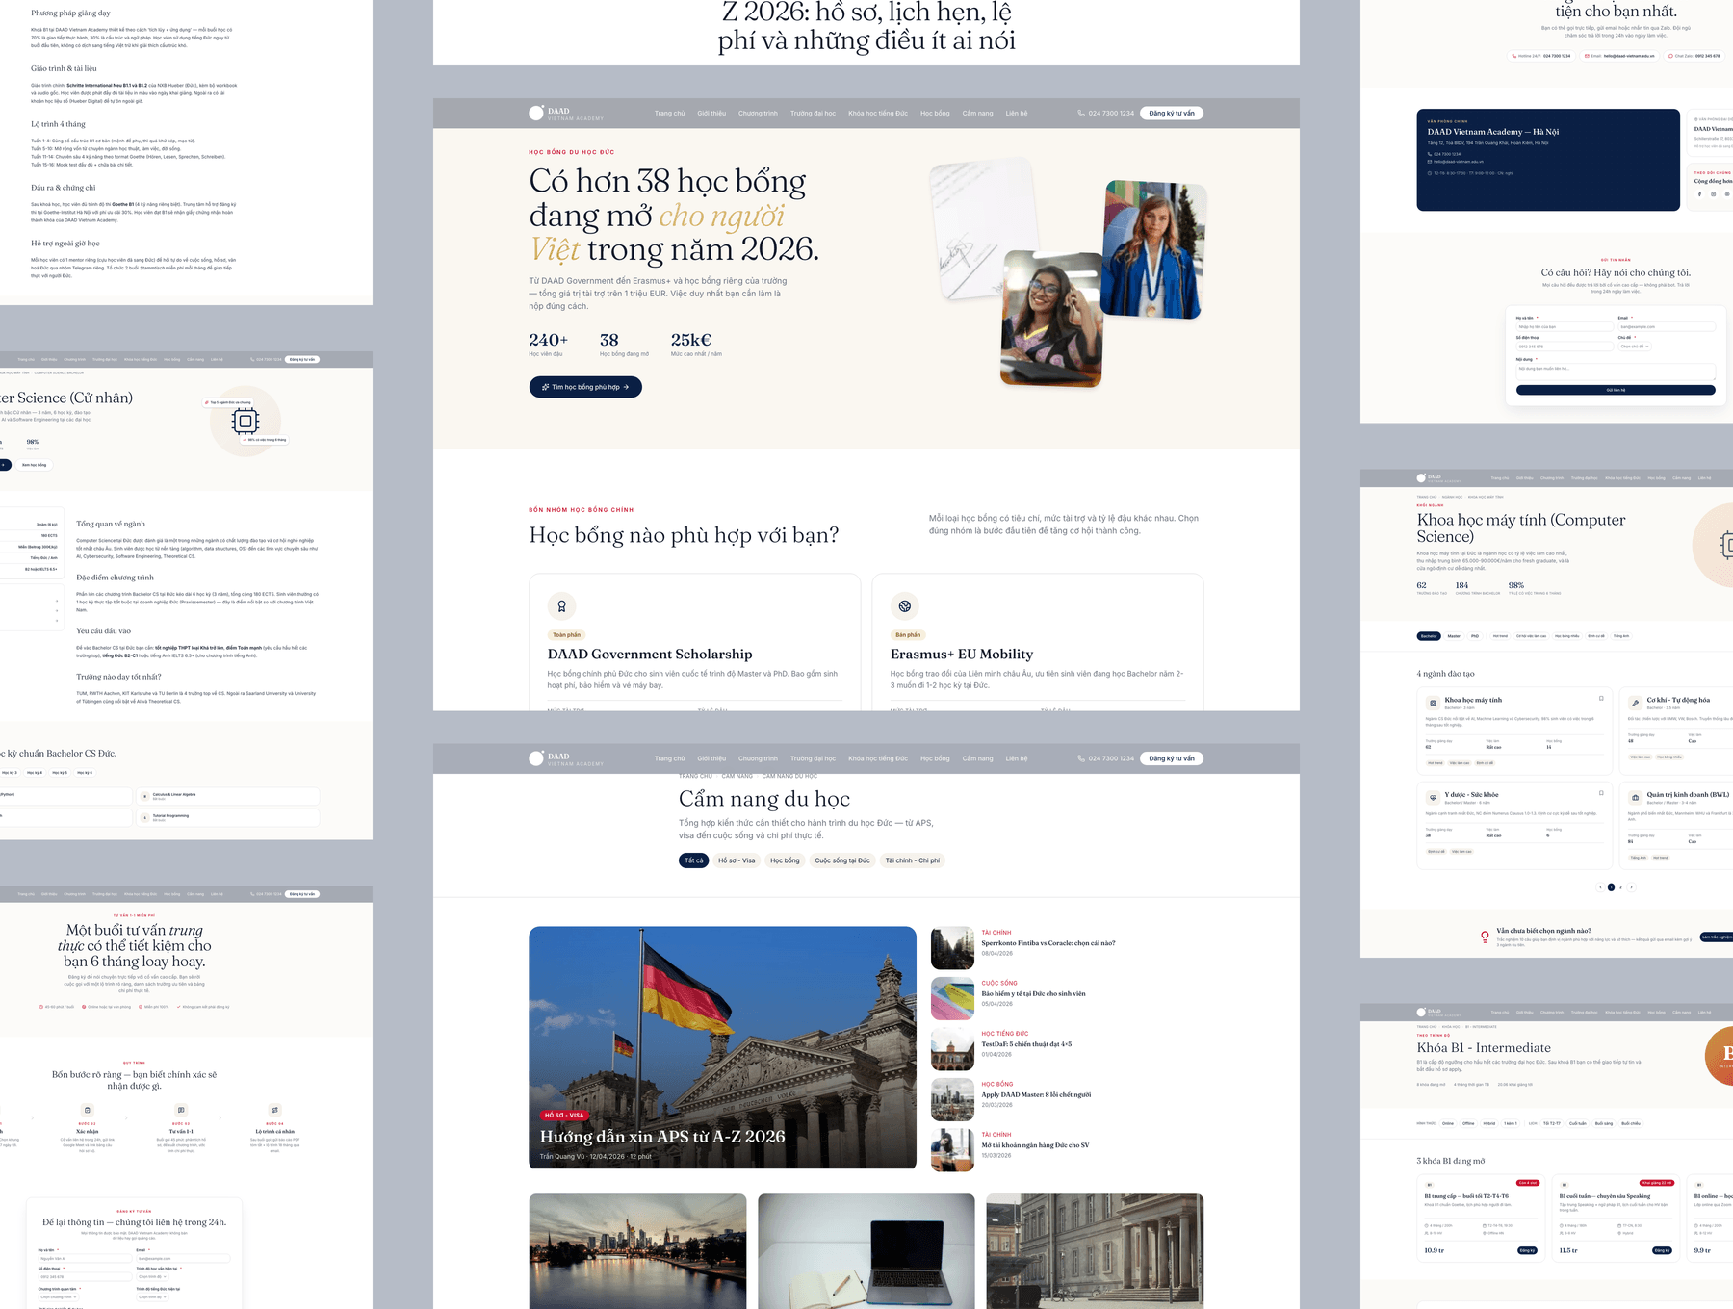Viewport: 1733px width, 1309px height.
Task: Click the Tư vấn 1-1 step icon
Action: coord(181,1110)
